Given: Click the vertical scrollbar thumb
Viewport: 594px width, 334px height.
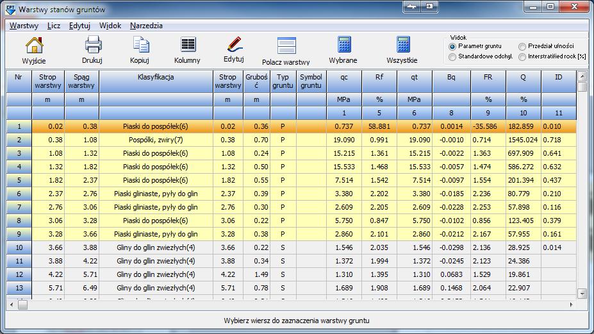Looking at the screenshot, I should point(582,87).
